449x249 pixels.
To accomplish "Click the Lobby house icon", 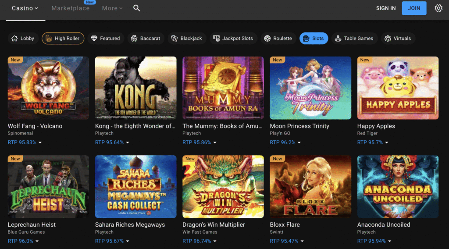I will [14, 38].
